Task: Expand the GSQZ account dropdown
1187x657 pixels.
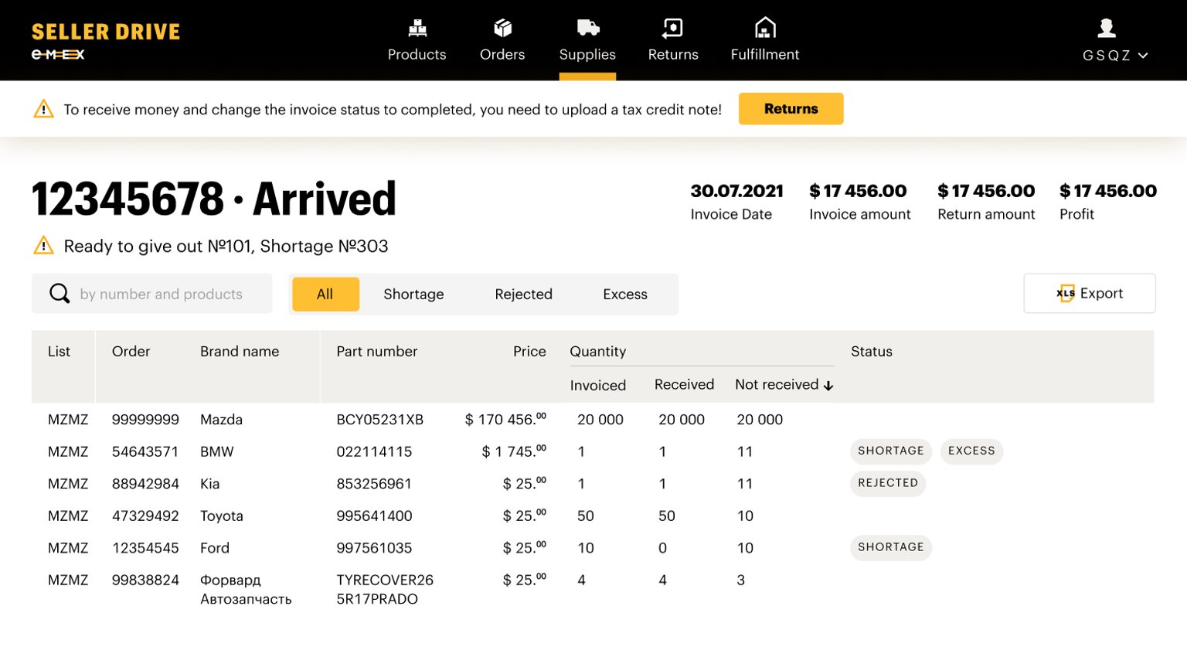Action: pos(1115,56)
